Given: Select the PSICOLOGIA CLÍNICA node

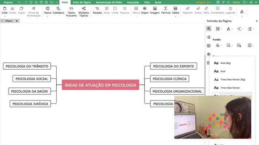Looking at the screenshot, I should pos(170,79).
